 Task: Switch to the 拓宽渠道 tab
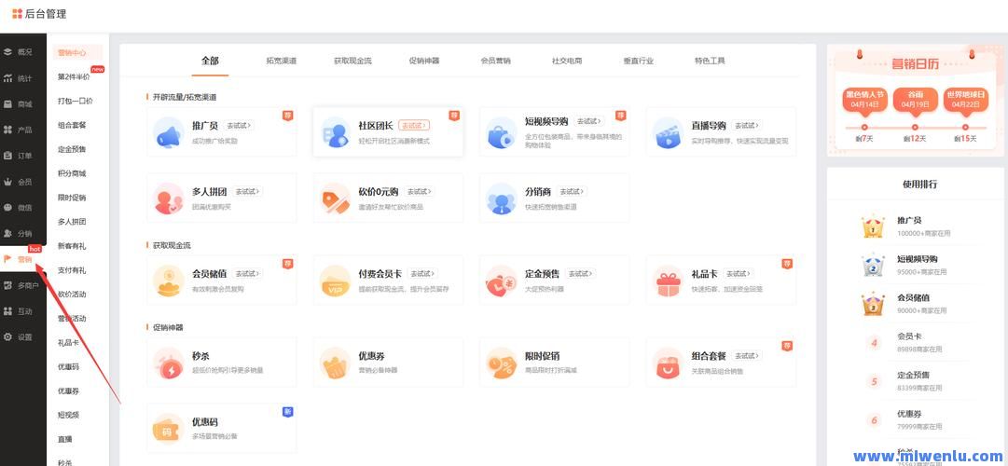[281, 61]
